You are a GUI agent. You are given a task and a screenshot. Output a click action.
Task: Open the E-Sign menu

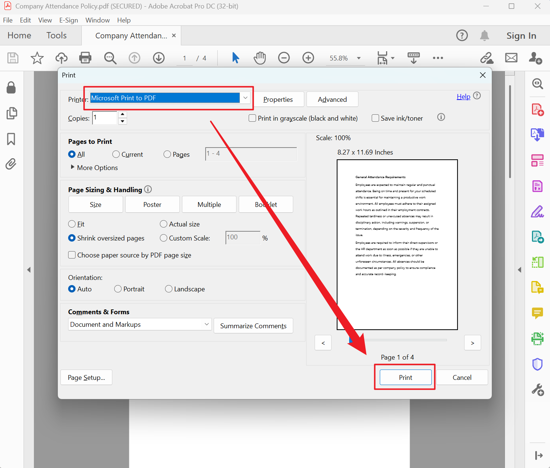pyautogui.click(x=69, y=20)
